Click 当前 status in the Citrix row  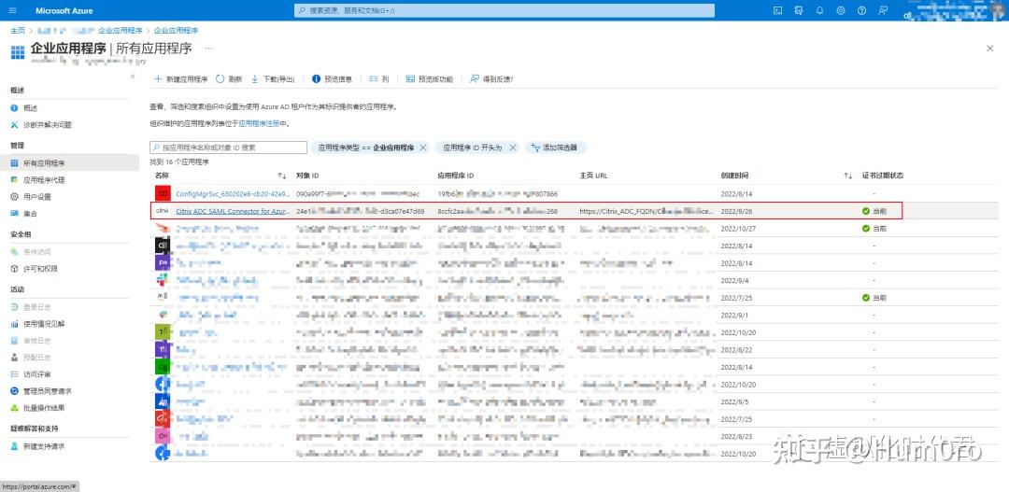874,211
